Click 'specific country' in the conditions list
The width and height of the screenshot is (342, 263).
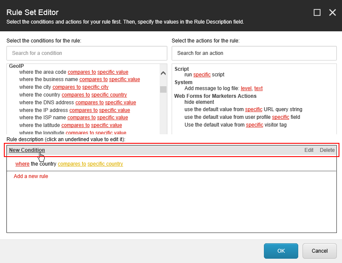[109, 95]
